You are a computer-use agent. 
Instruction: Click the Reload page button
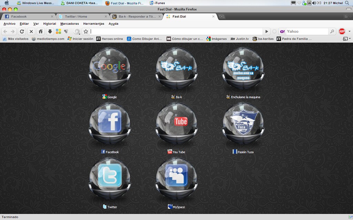point(22,31)
